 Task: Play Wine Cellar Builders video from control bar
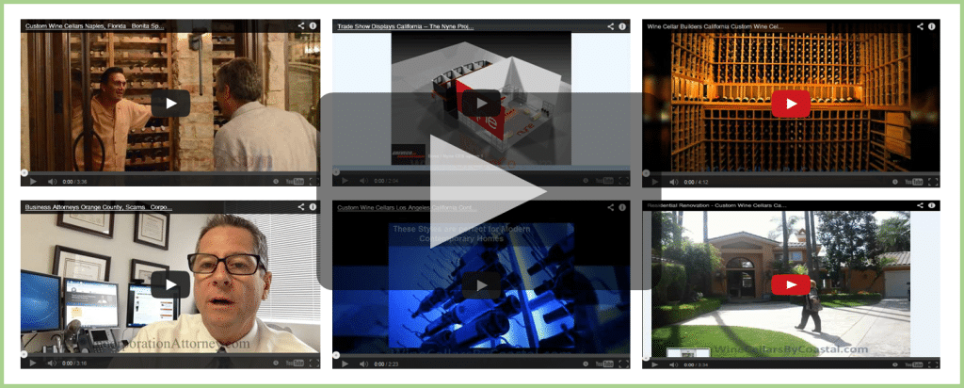655,182
